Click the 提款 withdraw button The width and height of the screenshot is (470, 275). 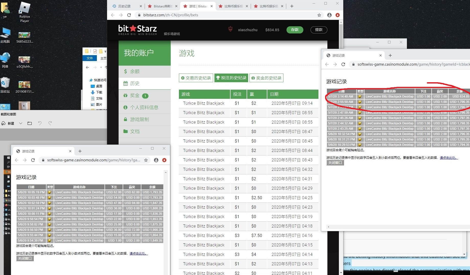click(x=319, y=30)
